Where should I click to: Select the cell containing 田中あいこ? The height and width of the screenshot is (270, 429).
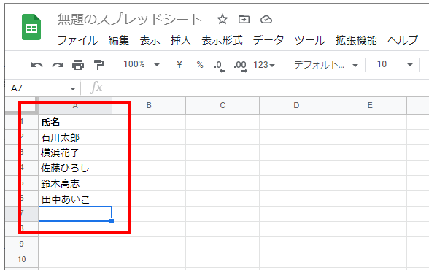click(75, 199)
